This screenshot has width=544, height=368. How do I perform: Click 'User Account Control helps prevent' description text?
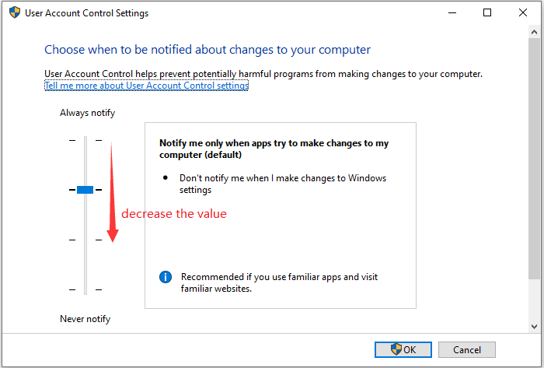click(263, 74)
